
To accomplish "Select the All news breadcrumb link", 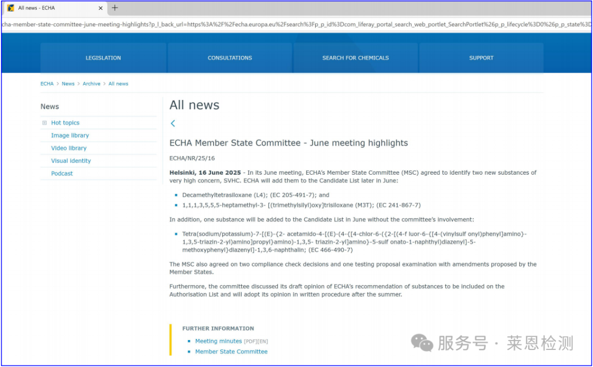I will [118, 84].
